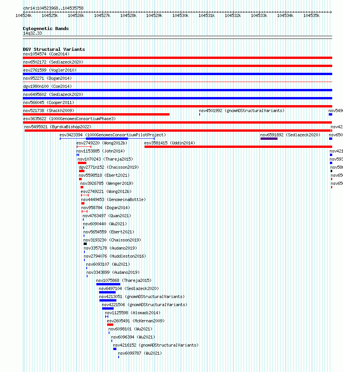Click the red block under nsv1070243 (Thareja2015)
This screenshot has width=343, height=372.
pyautogui.click(x=82, y=163)
